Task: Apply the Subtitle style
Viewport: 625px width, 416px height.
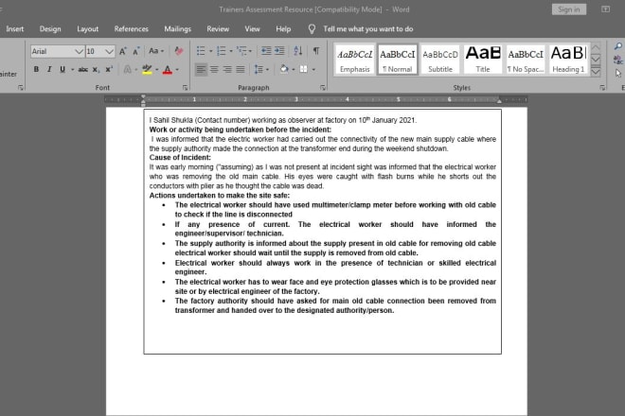Action: click(440, 60)
